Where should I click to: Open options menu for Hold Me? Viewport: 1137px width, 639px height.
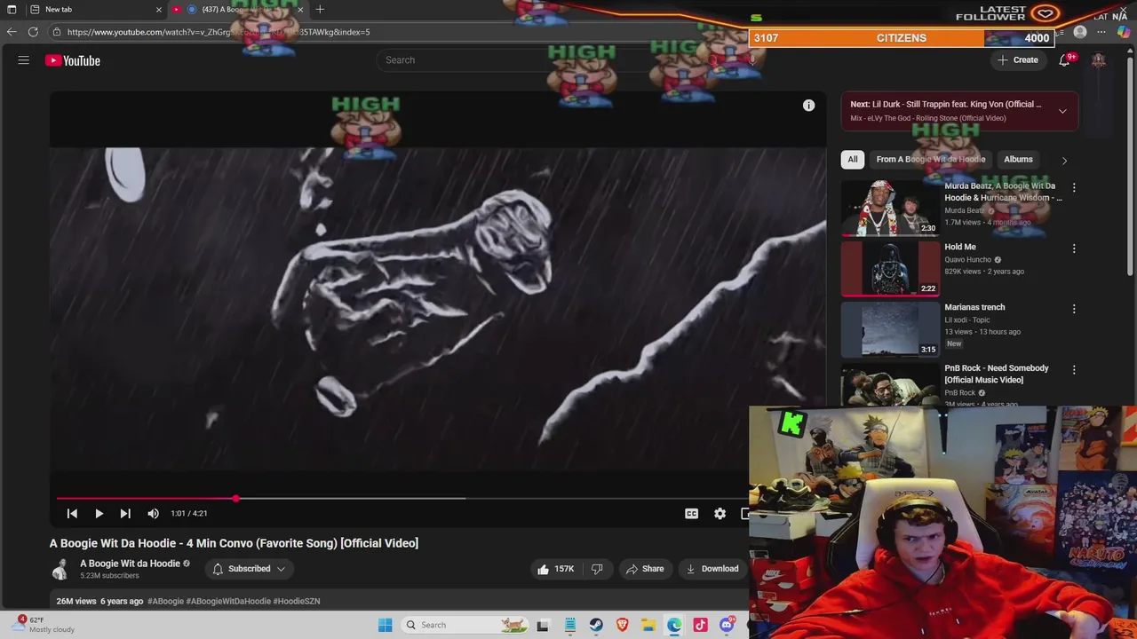tap(1073, 248)
